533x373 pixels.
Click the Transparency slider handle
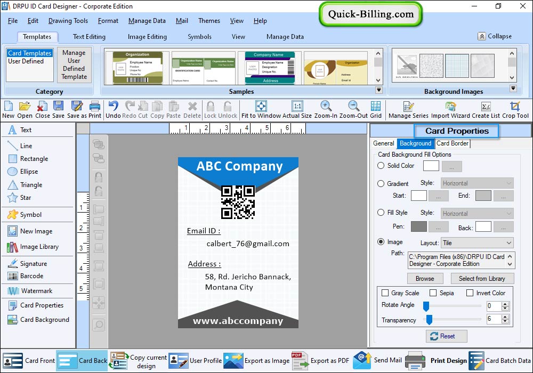coord(429,319)
